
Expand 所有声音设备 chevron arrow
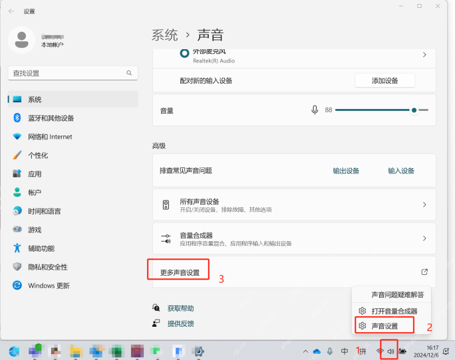[424, 205]
